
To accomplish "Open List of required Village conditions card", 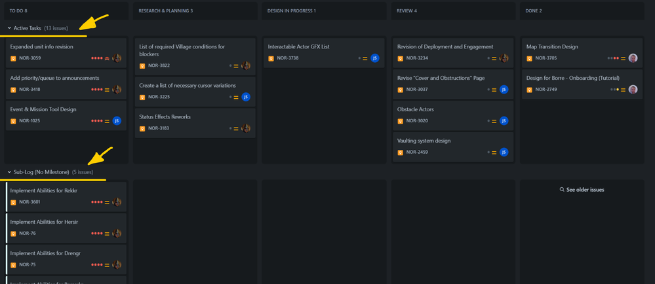I will 195,57.
